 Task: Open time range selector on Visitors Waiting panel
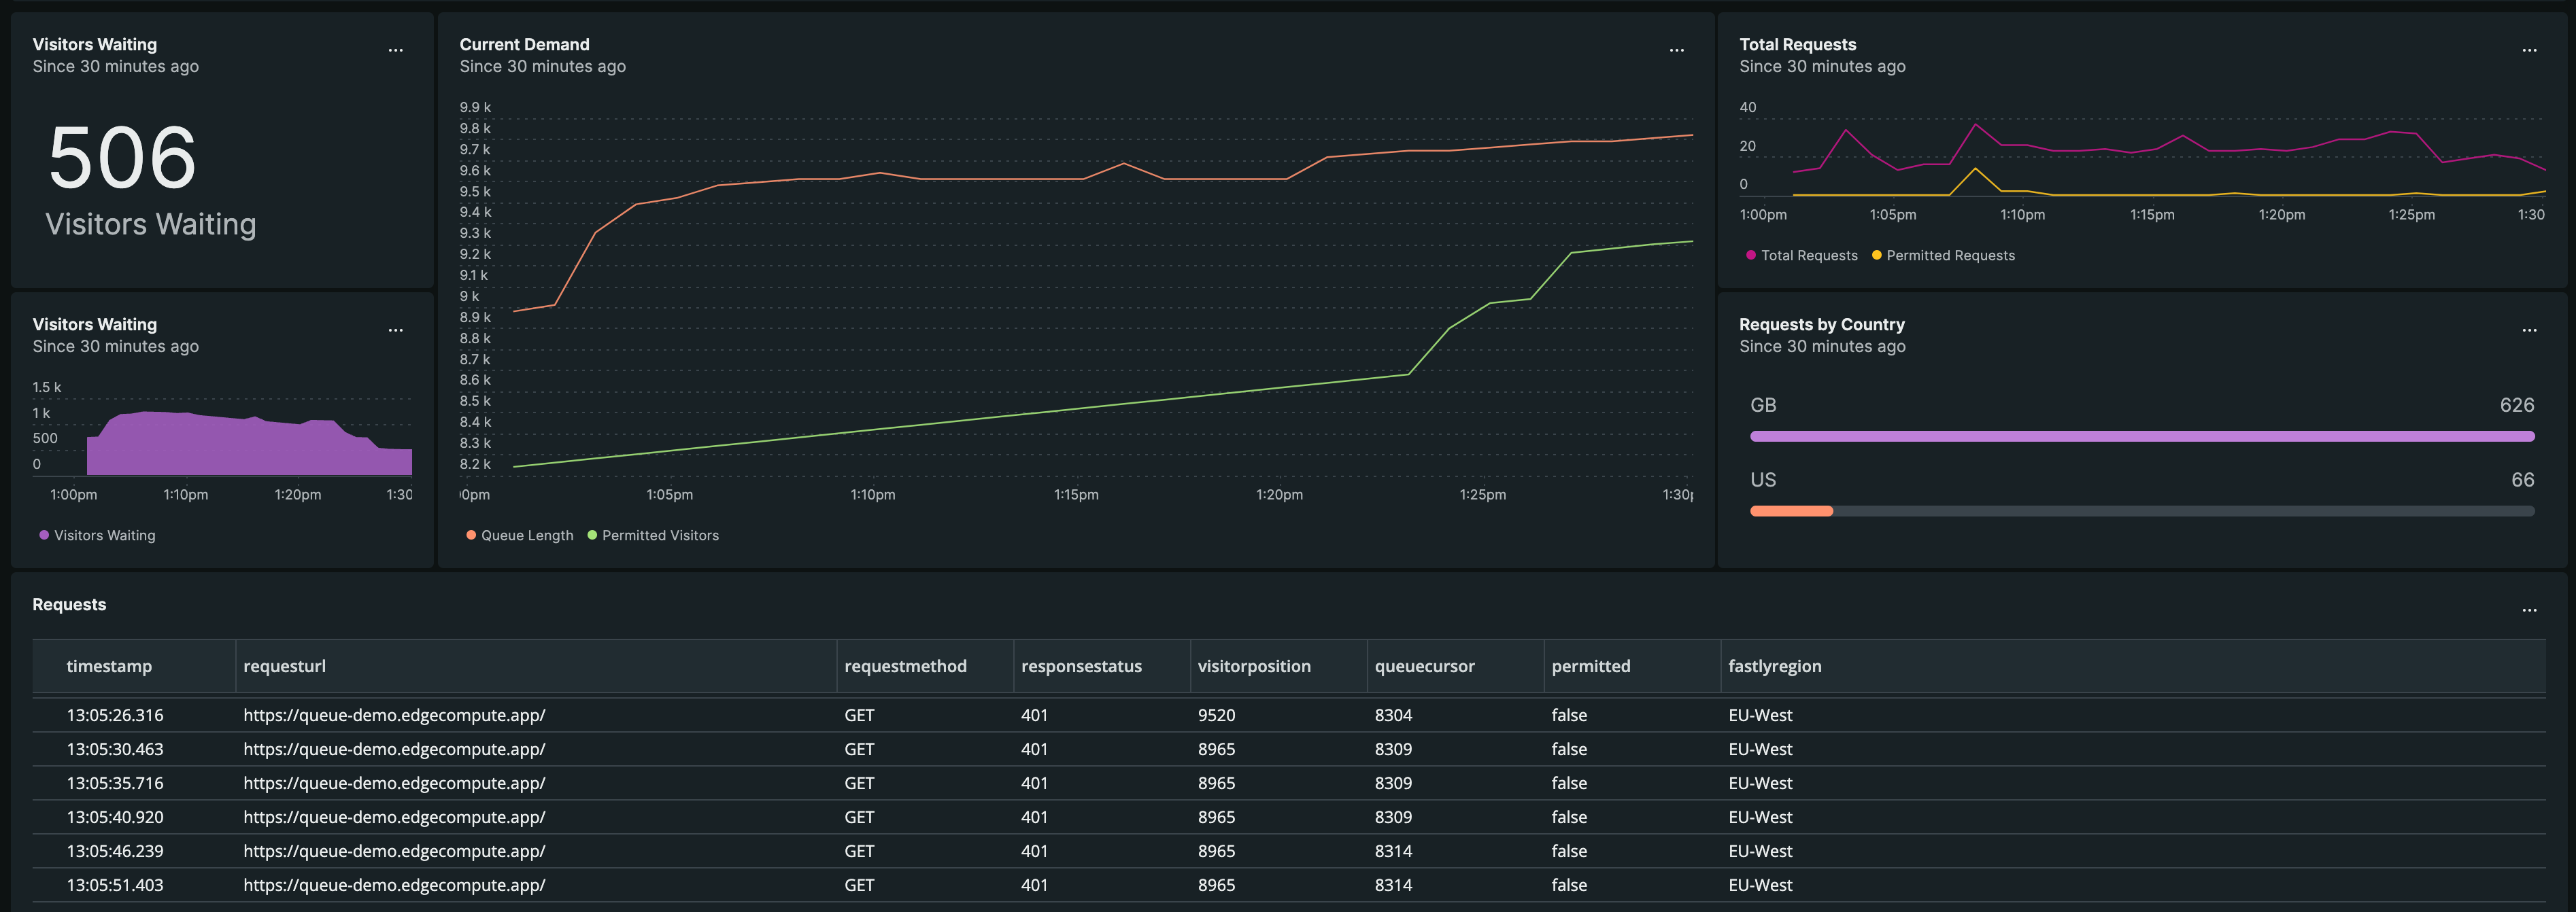pyautogui.click(x=115, y=66)
